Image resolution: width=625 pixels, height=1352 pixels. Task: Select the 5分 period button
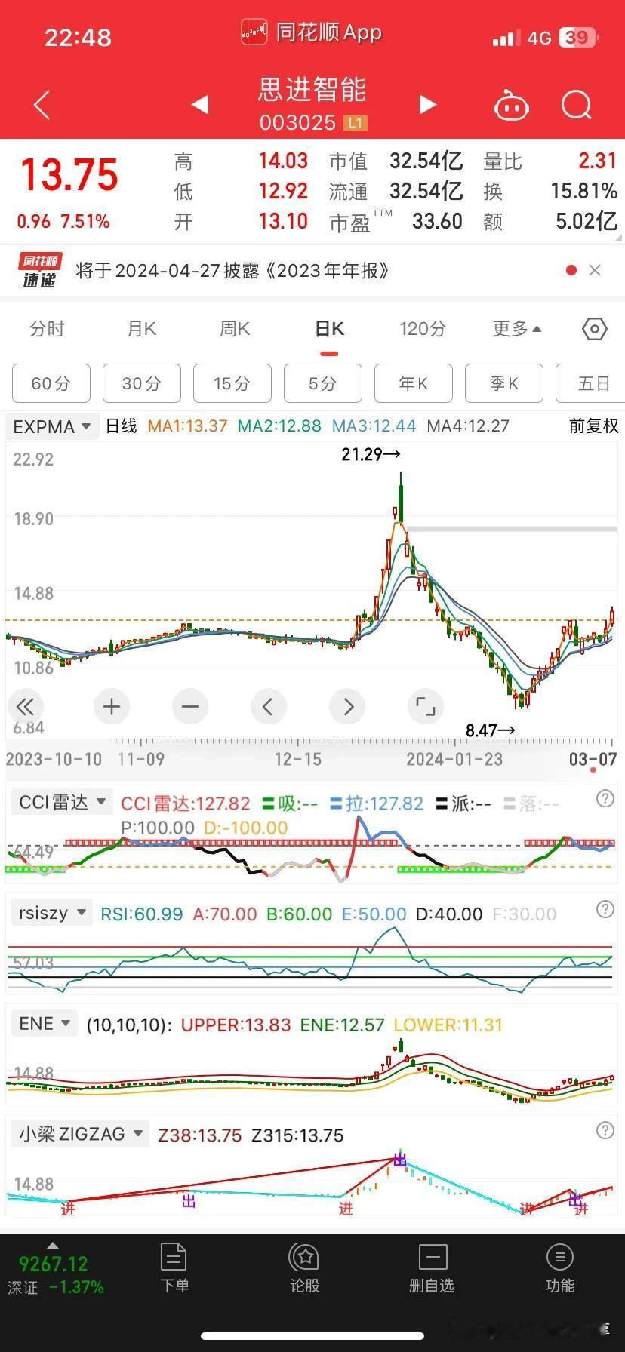(x=323, y=383)
